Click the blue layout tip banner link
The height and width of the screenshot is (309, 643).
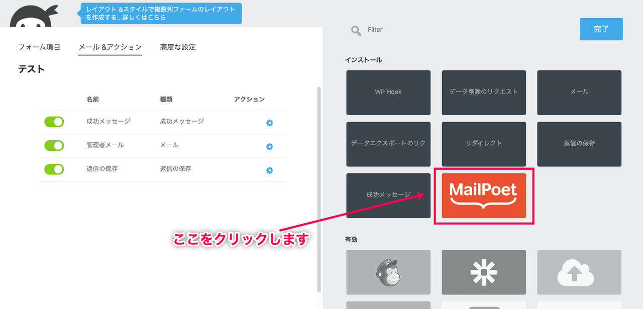[161, 14]
